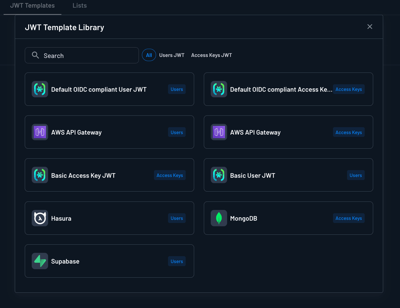Open the Lists tab

(x=80, y=6)
